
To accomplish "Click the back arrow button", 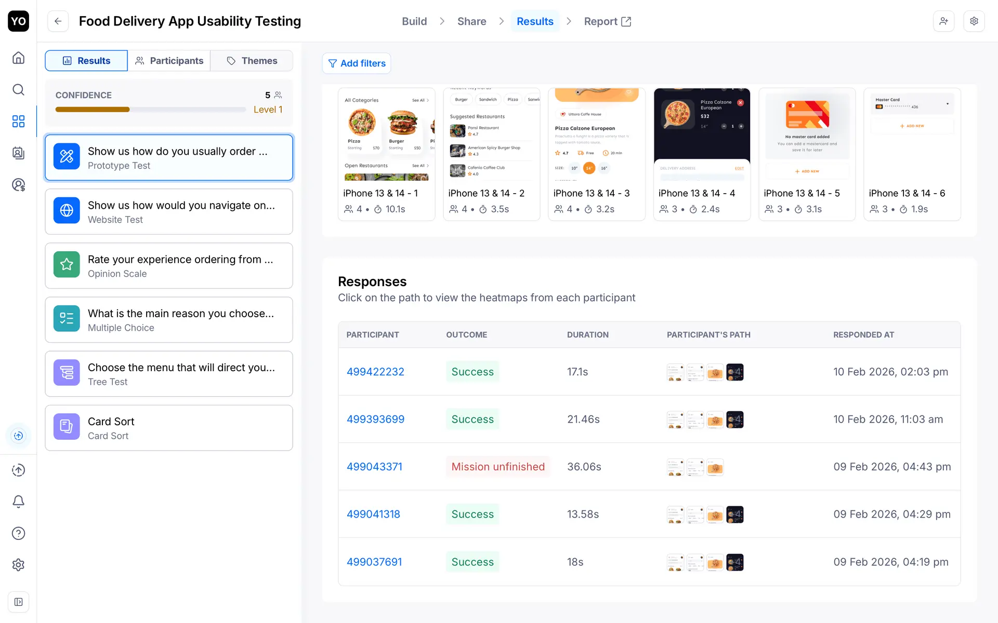I will [58, 21].
